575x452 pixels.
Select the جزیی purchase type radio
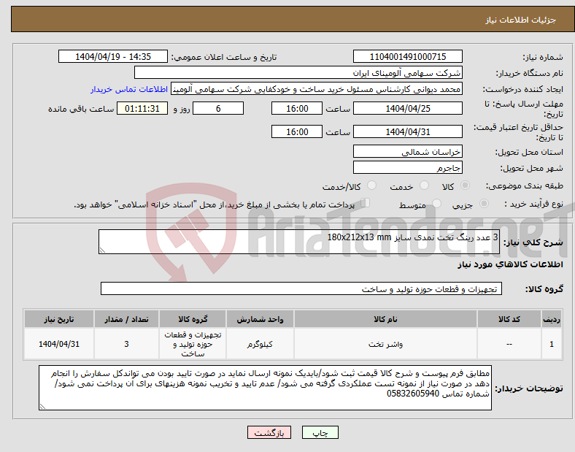(x=484, y=203)
